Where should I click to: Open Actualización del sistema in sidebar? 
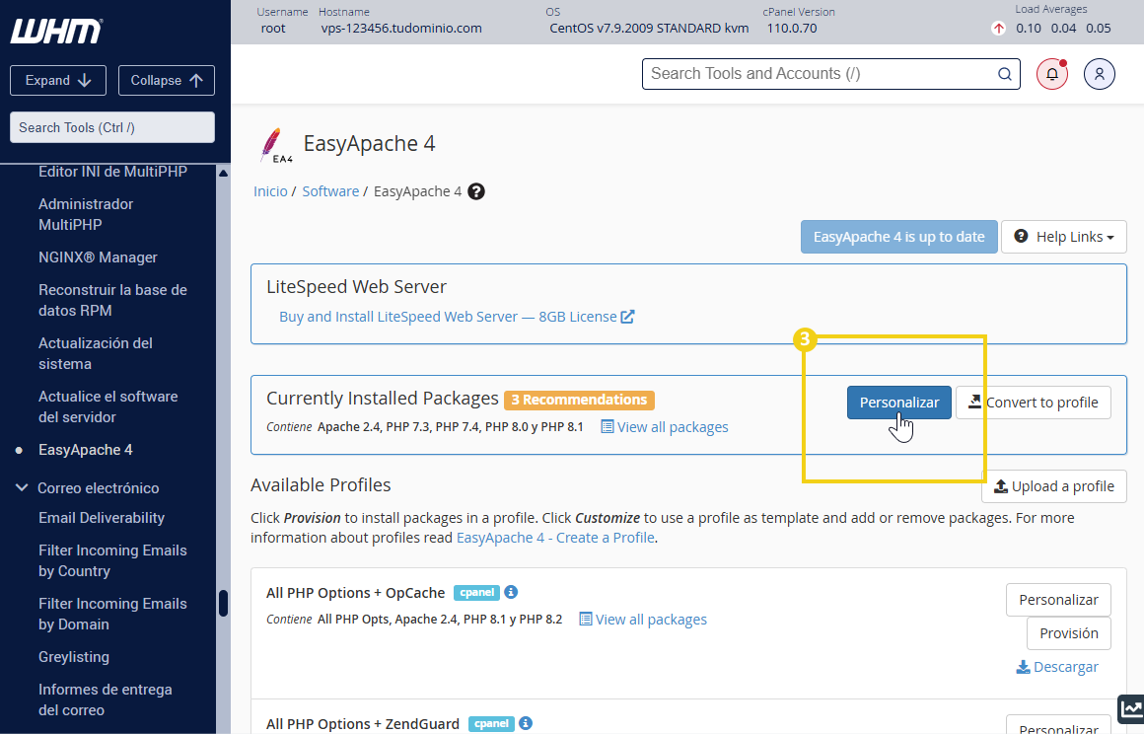click(96, 353)
